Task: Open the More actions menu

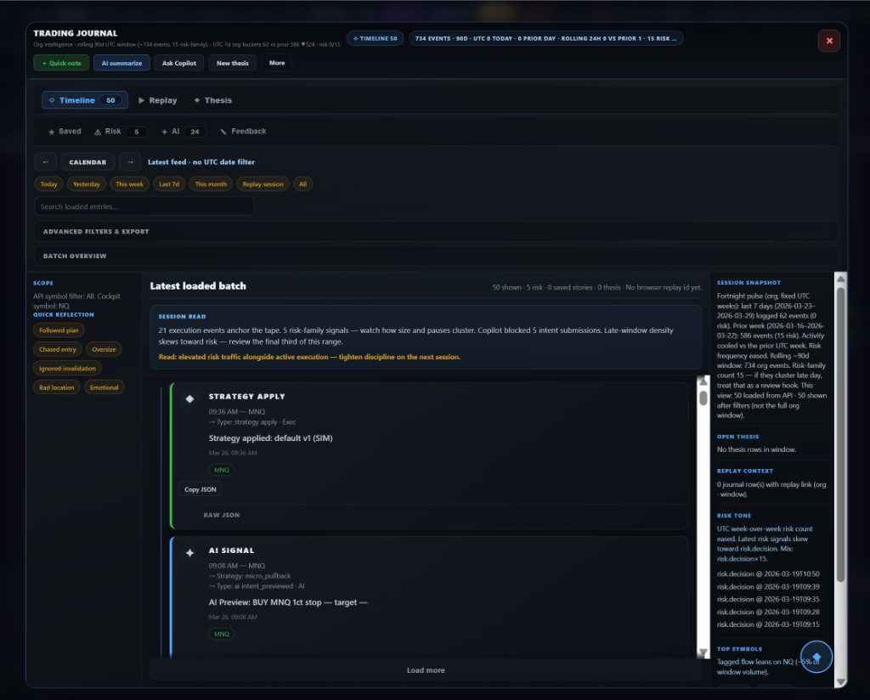Action: coord(277,63)
